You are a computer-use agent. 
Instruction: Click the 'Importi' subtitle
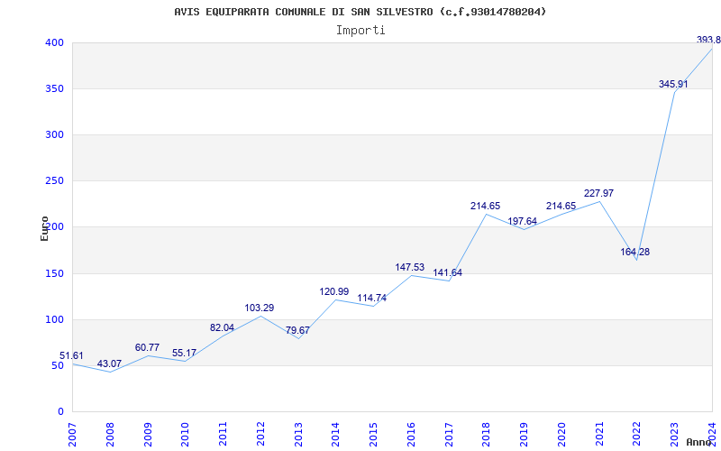coord(360,31)
